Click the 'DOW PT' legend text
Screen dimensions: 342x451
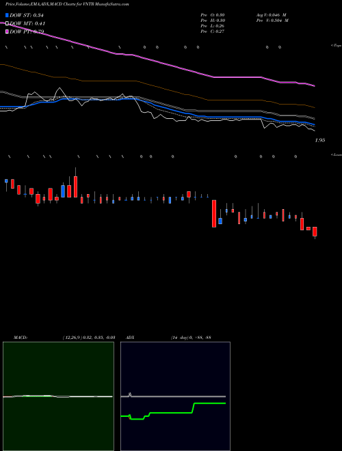27,31
